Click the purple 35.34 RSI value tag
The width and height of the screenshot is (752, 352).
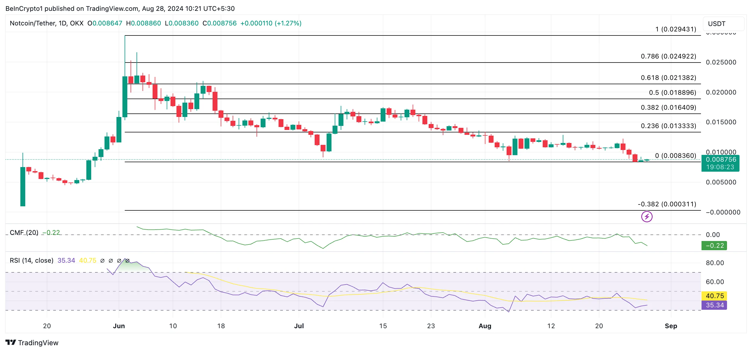point(714,305)
